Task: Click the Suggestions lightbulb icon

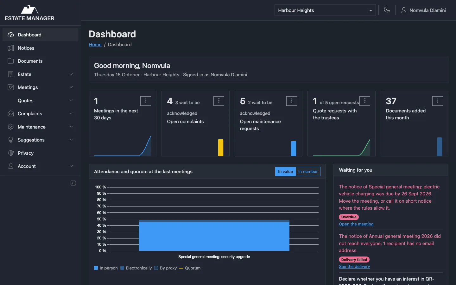Action: [x=11, y=140]
